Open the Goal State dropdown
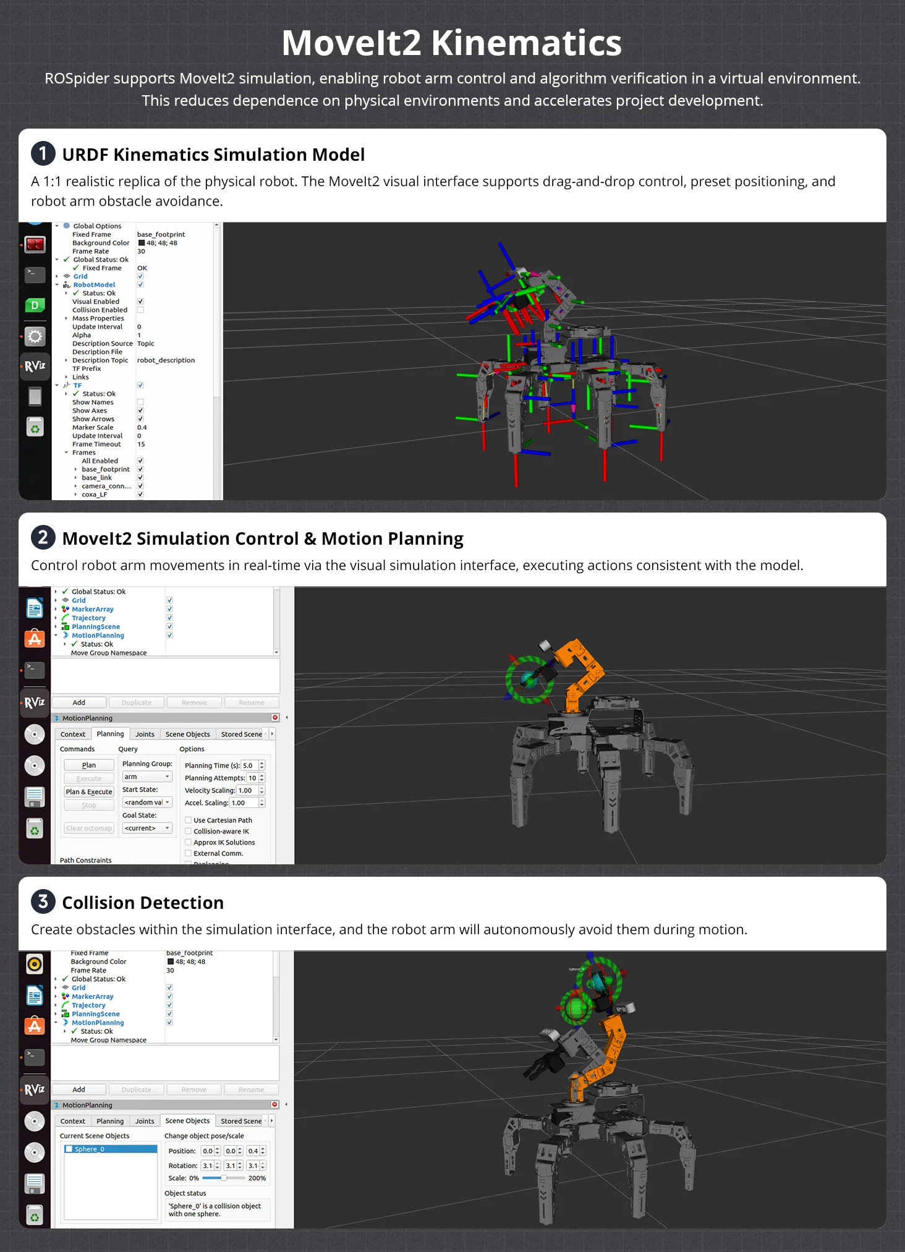This screenshot has height=1252, width=905. coord(147,828)
